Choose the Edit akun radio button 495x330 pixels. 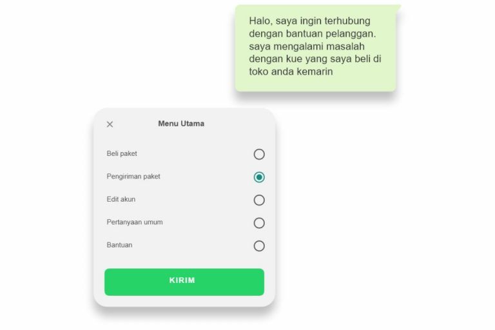tap(259, 200)
